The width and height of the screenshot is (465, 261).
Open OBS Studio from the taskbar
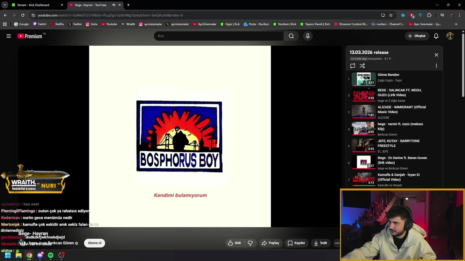[x=61, y=255]
